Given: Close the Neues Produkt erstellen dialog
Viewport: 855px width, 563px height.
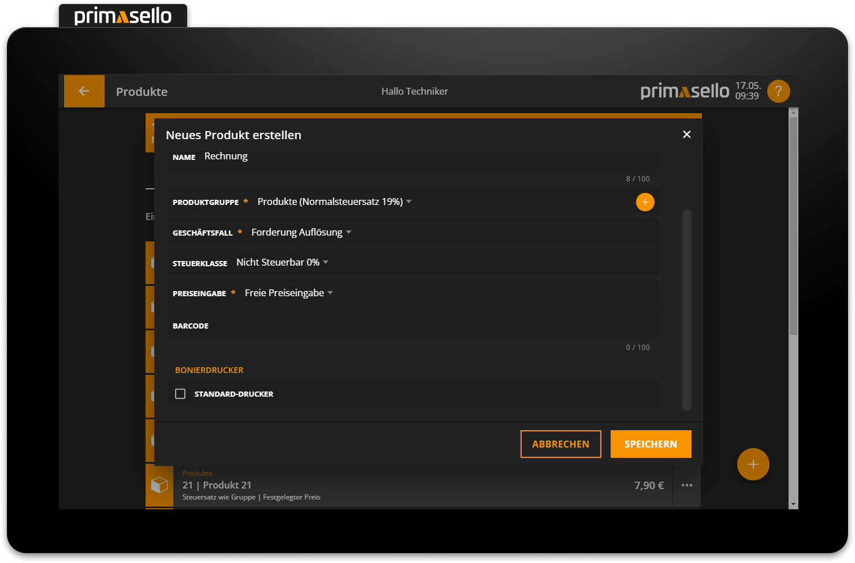Looking at the screenshot, I should (x=686, y=135).
